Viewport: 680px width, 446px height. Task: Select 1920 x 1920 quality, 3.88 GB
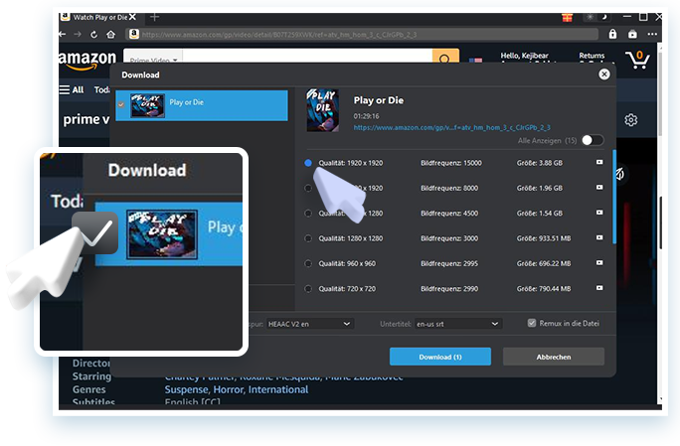click(x=308, y=163)
